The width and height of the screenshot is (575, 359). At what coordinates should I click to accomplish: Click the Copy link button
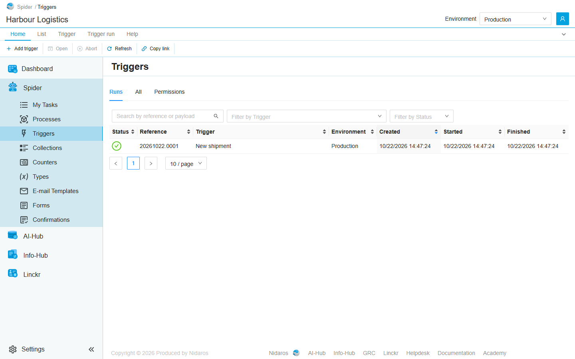tap(156, 49)
